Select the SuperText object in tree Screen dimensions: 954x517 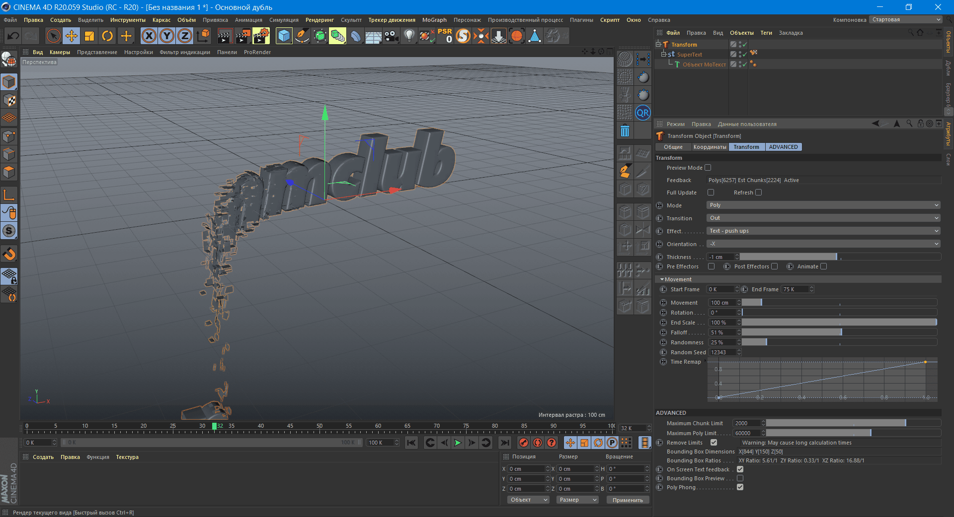[689, 55]
